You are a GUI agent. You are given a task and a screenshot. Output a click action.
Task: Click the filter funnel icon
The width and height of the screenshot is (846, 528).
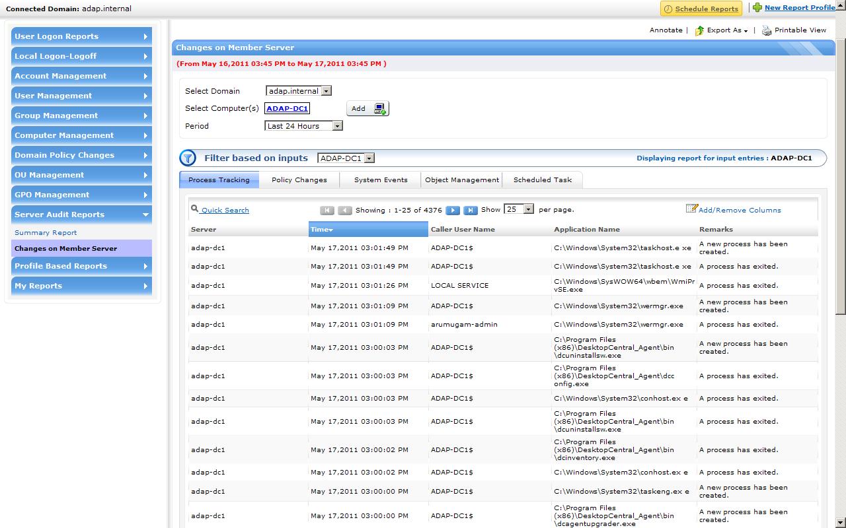tap(188, 158)
